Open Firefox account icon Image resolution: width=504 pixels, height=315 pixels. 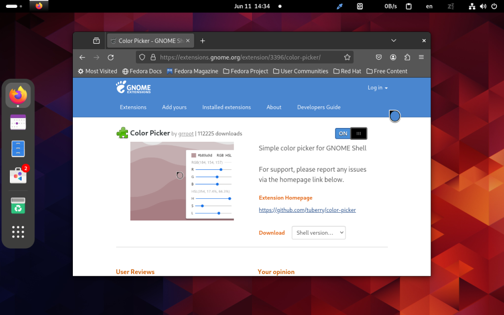[x=393, y=57]
